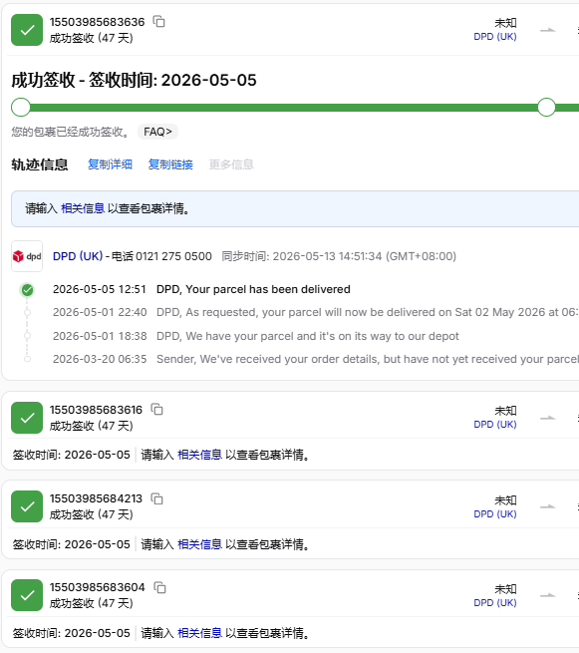Image resolution: width=579 pixels, height=653 pixels.
Task: Click arrow icon in 15503985683604 row
Action: [548, 595]
